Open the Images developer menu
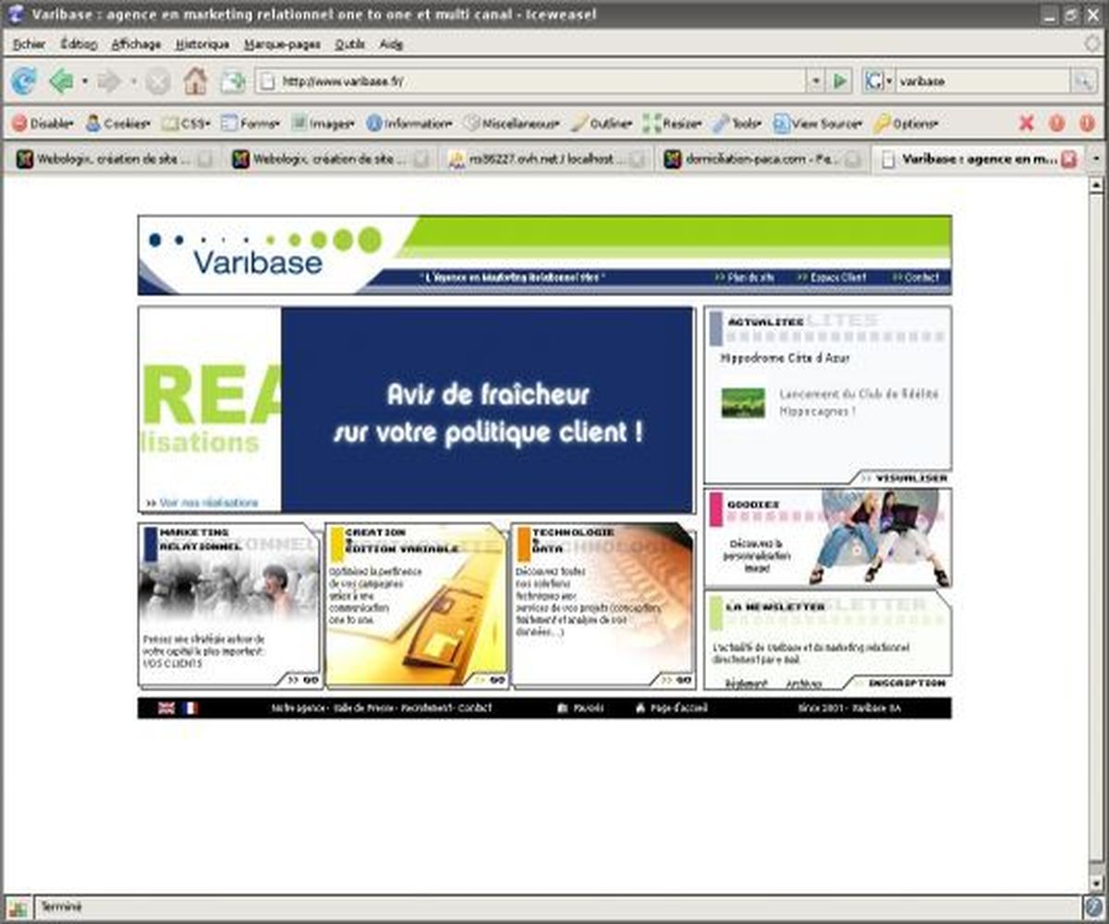The image size is (1109, 924). (x=323, y=123)
